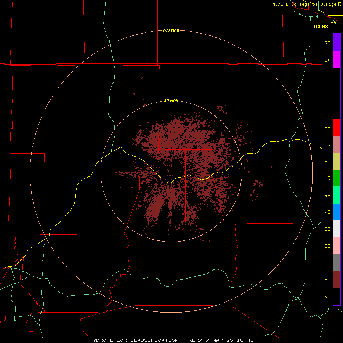Click the brown BI legend swatch

click(x=337, y=280)
